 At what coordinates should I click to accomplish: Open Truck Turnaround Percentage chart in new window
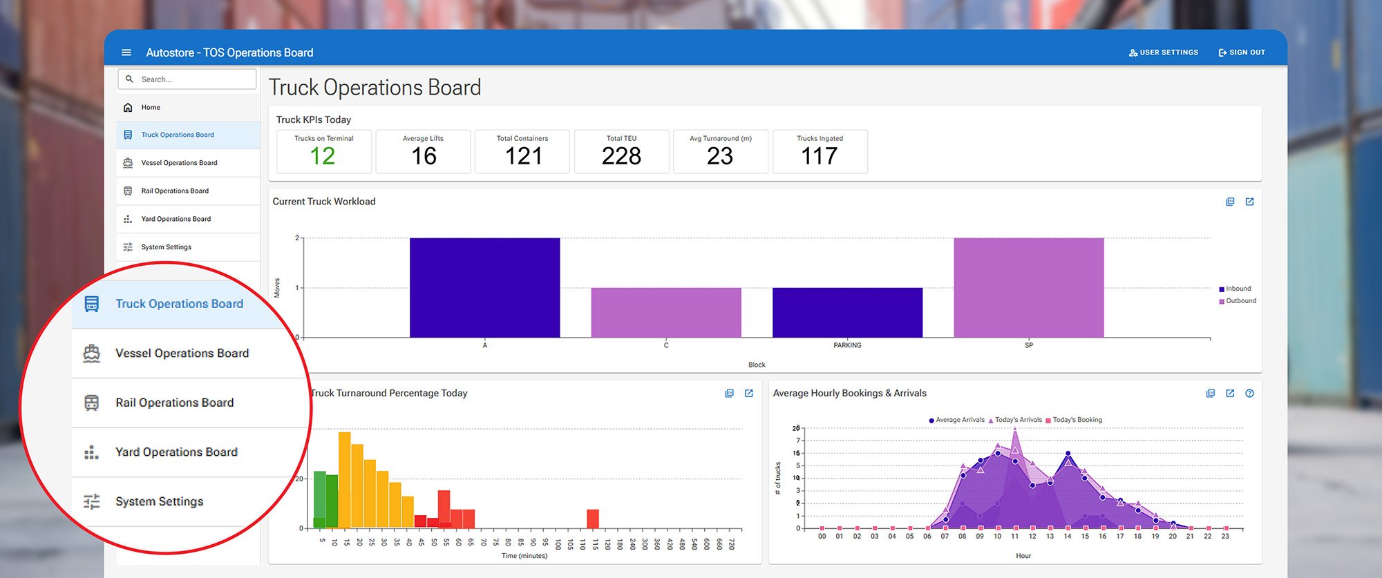pyautogui.click(x=748, y=394)
